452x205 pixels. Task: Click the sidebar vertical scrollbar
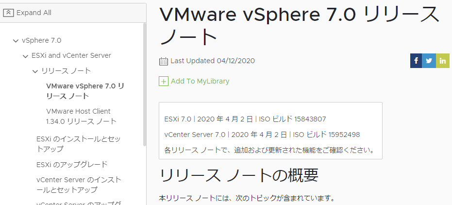(x=144, y=84)
